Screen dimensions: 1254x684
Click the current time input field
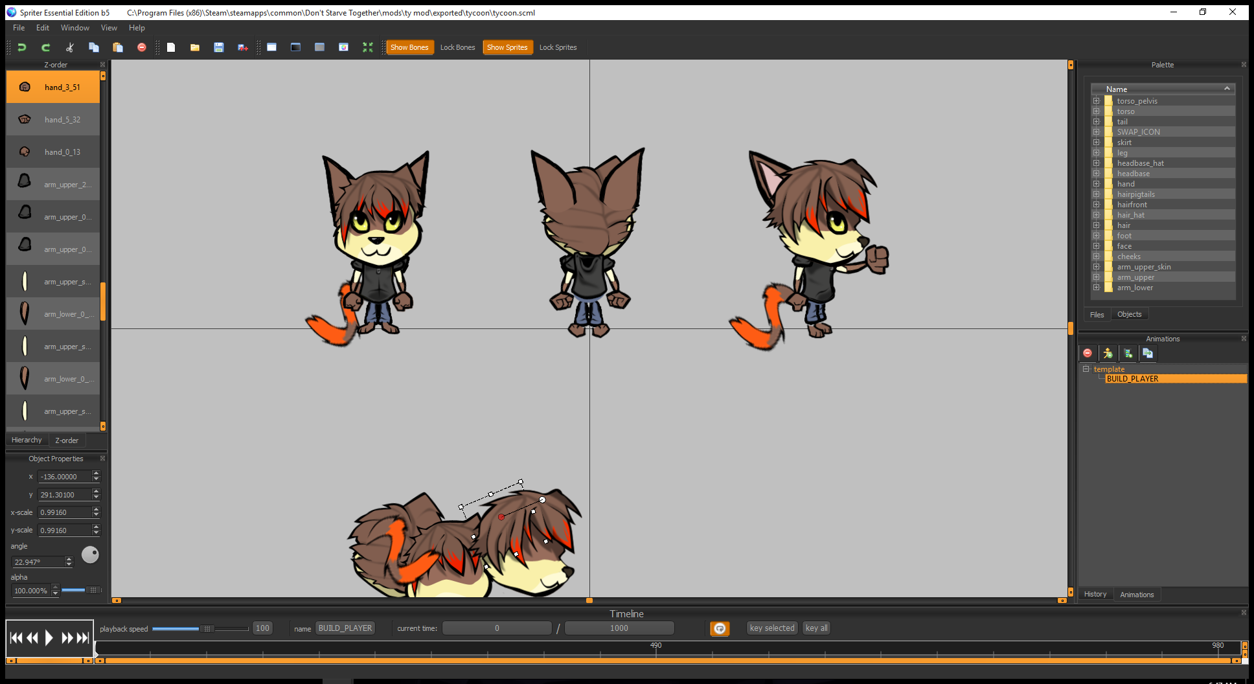coord(497,628)
